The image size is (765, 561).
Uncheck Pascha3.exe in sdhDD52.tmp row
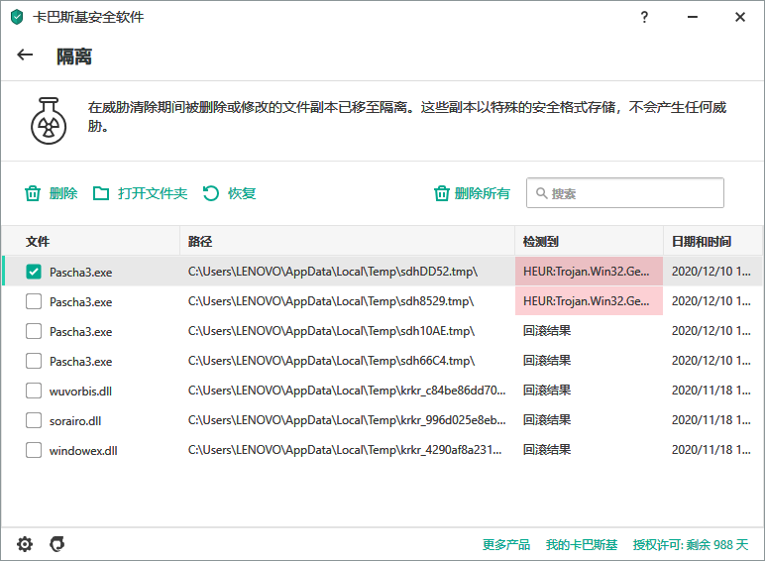34,272
